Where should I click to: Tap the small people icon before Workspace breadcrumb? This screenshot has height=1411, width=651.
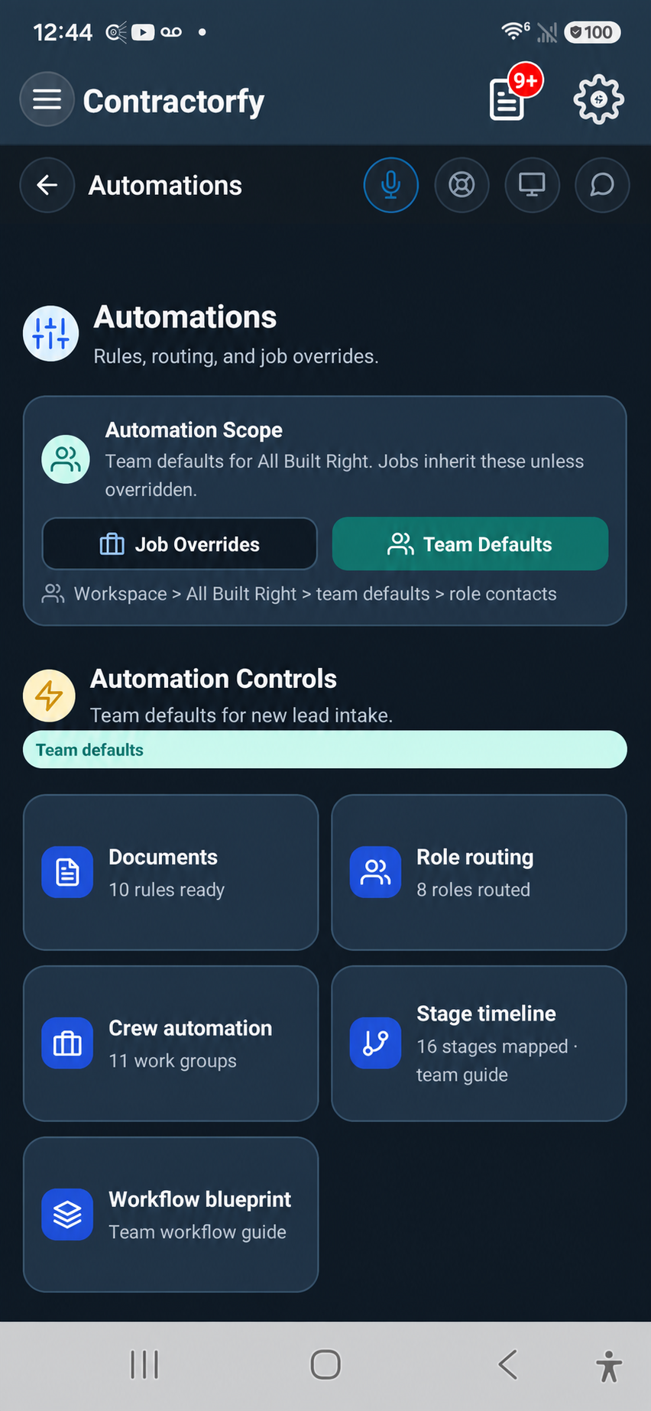pos(53,594)
